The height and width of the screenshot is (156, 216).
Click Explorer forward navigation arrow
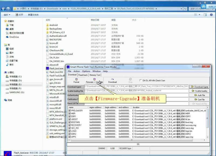click(8, 9)
